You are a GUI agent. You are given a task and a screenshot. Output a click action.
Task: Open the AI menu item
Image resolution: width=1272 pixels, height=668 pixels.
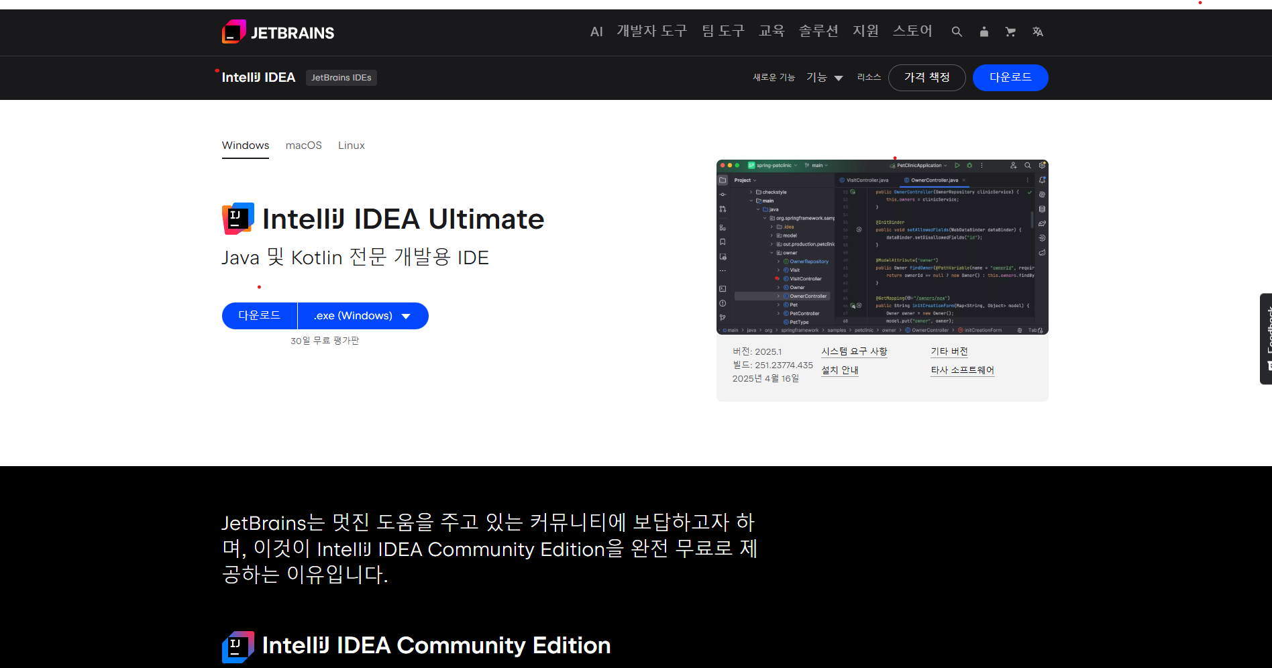596,32
